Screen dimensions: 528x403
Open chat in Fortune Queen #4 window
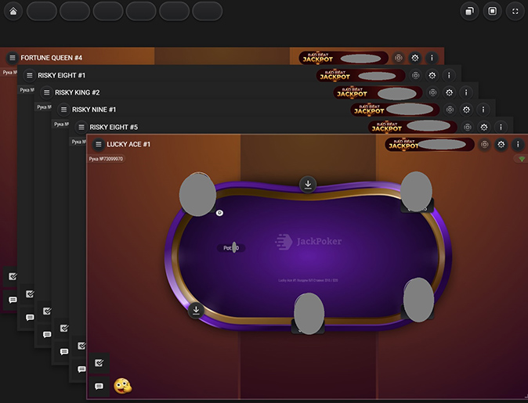pyautogui.click(x=13, y=300)
